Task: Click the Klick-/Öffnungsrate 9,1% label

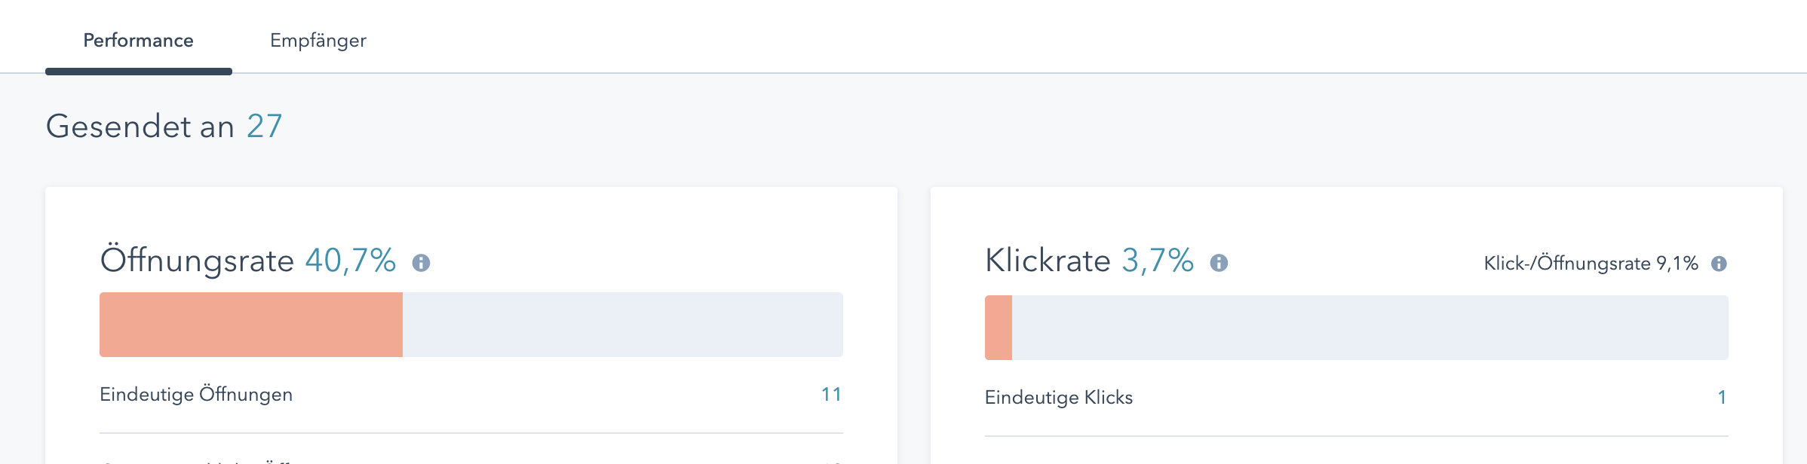Action: [x=1591, y=264]
